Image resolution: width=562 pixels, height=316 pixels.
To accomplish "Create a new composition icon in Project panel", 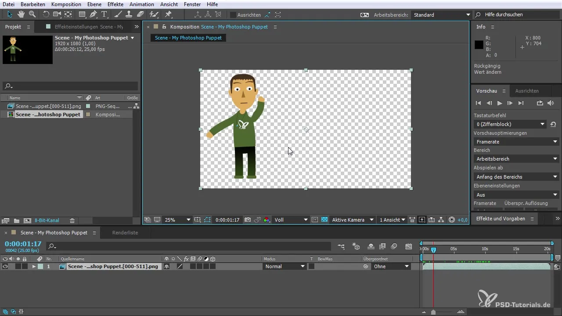I will (x=27, y=220).
